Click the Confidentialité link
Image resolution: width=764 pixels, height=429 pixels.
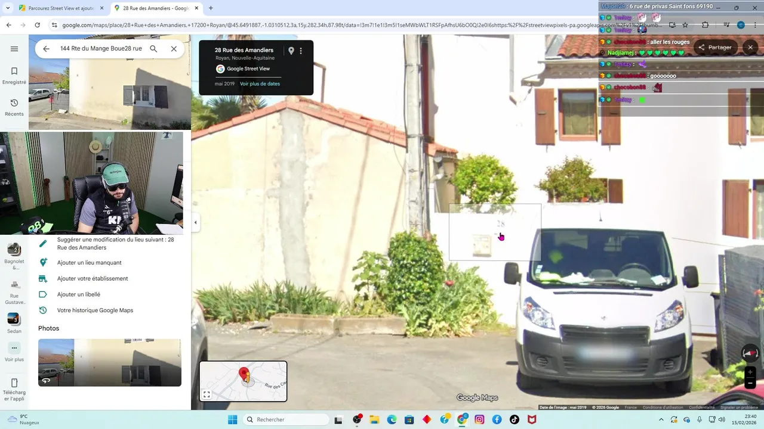point(702,408)
